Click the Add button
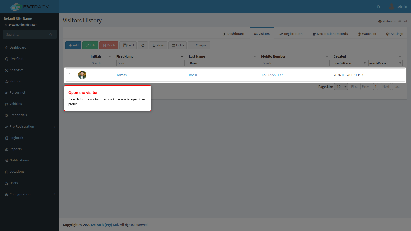This screenshot has width=411, height=231. [73, 45]
